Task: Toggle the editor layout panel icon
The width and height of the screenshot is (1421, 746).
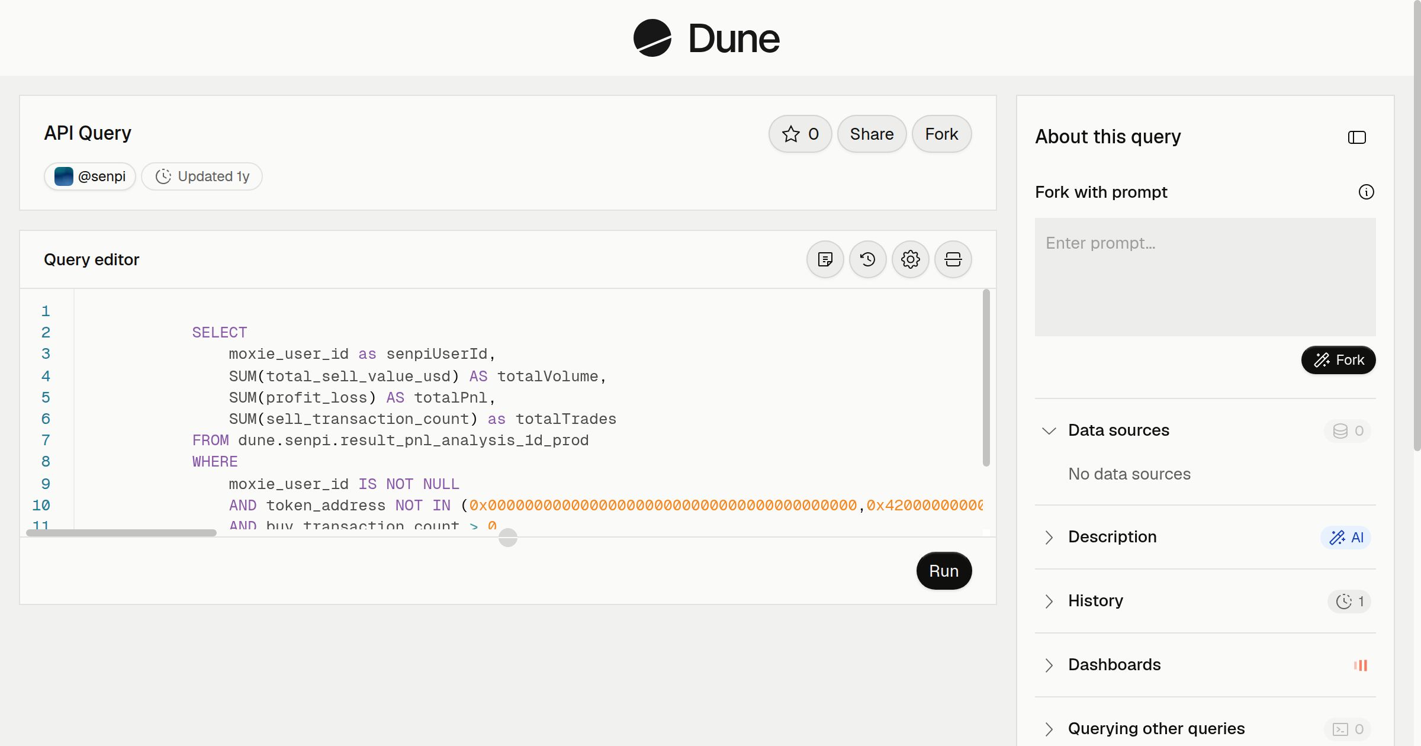Action: [953, 259]
